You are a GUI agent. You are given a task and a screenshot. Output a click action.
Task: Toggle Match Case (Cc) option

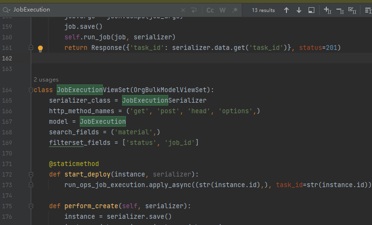[210, 10]
